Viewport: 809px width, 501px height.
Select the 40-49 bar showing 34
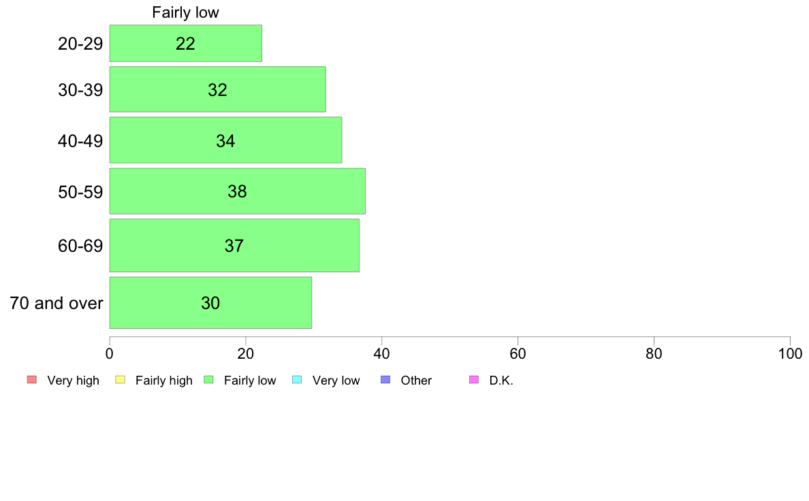click(x=225, y=140)
